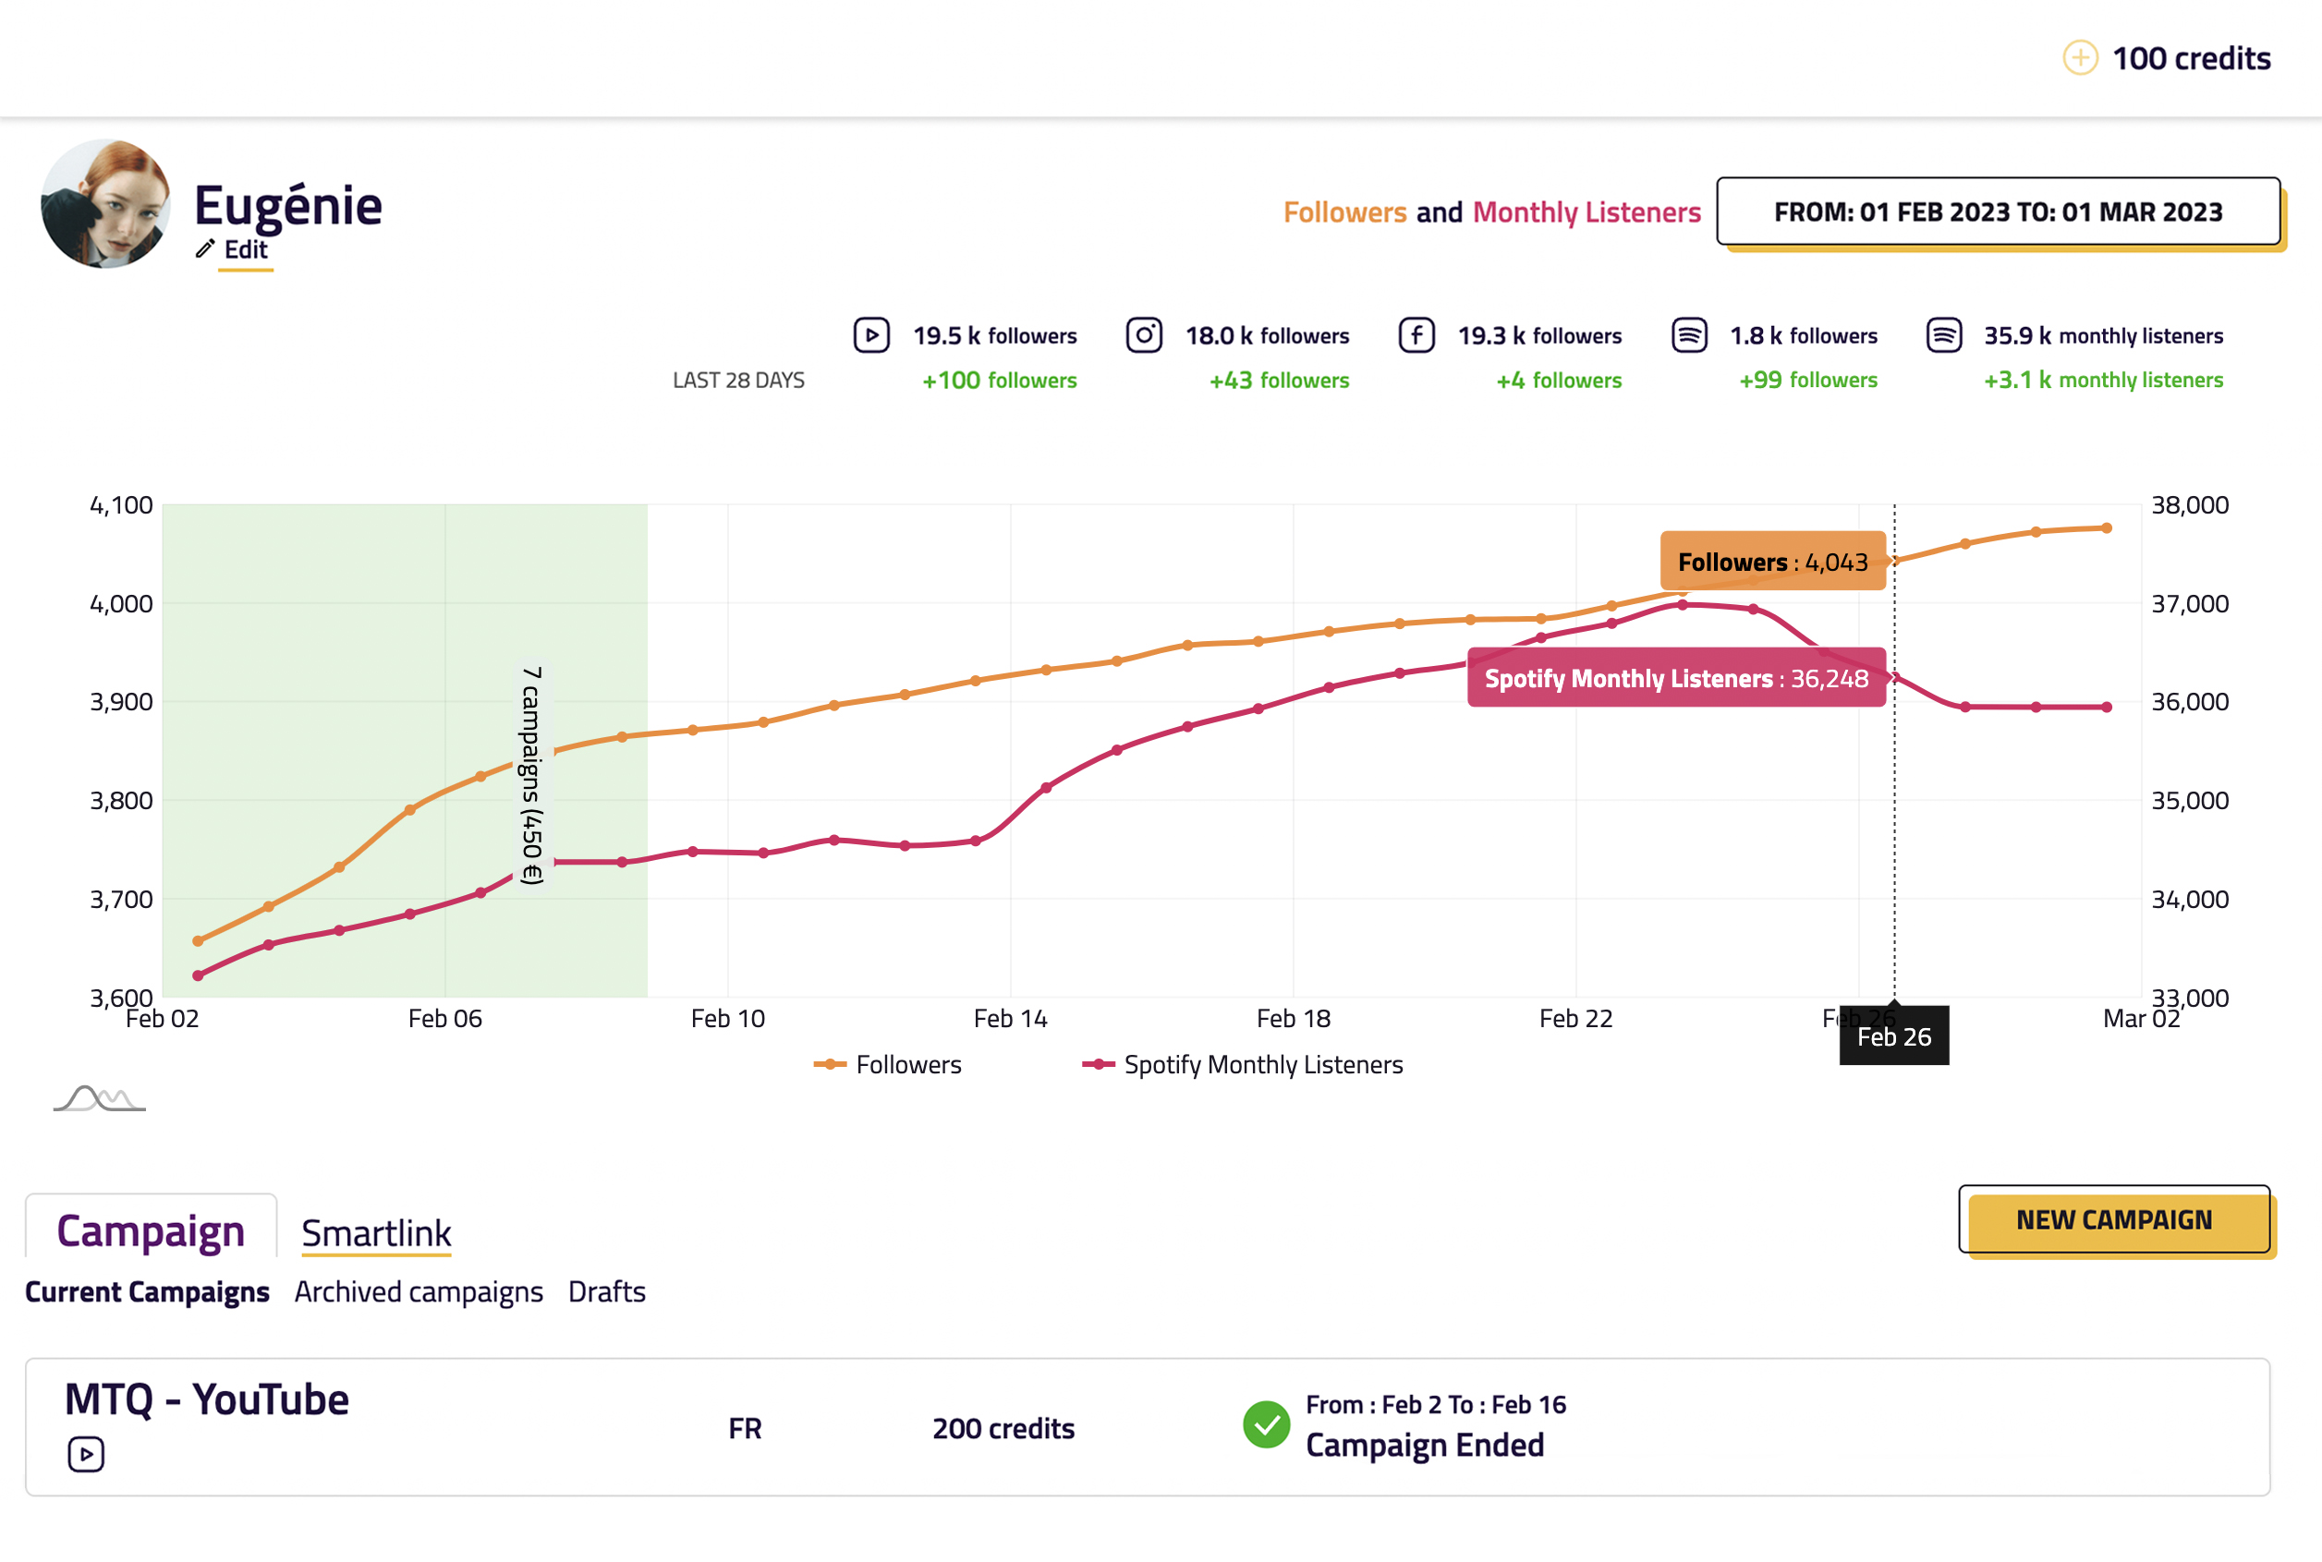
Task: Click the Facebook followers icon
Action: pos(1416,334)
